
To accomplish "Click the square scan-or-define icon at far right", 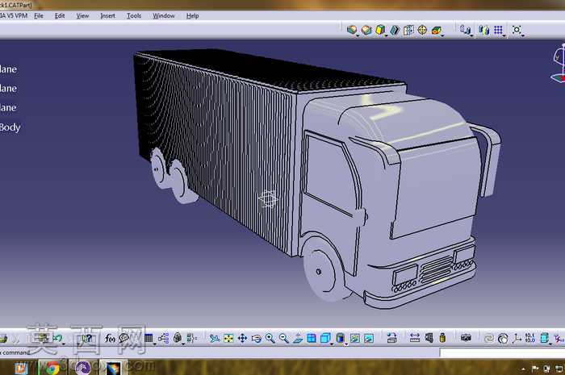I will tap(517, 30).
